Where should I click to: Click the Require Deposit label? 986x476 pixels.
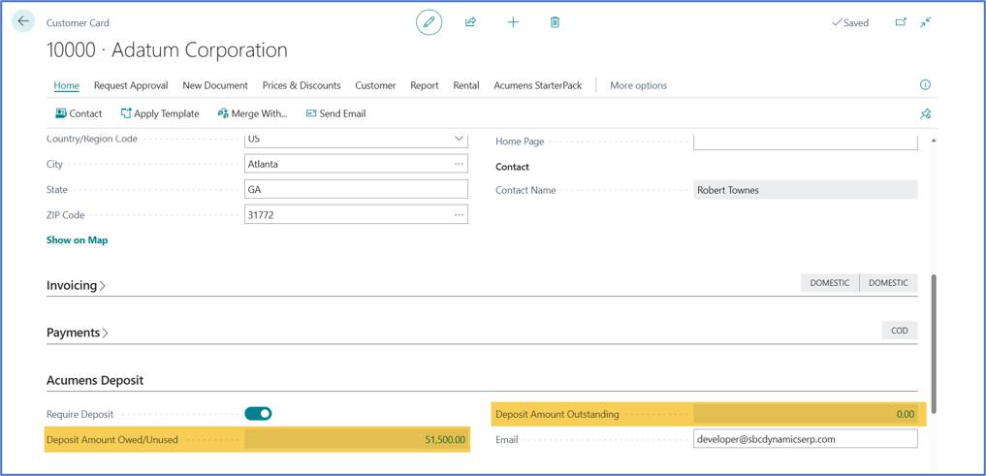point(80,414)
